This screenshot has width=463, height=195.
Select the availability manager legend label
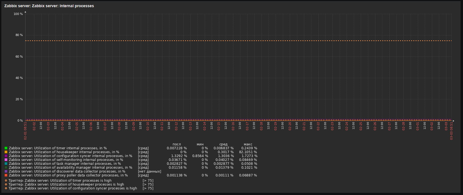70,168
